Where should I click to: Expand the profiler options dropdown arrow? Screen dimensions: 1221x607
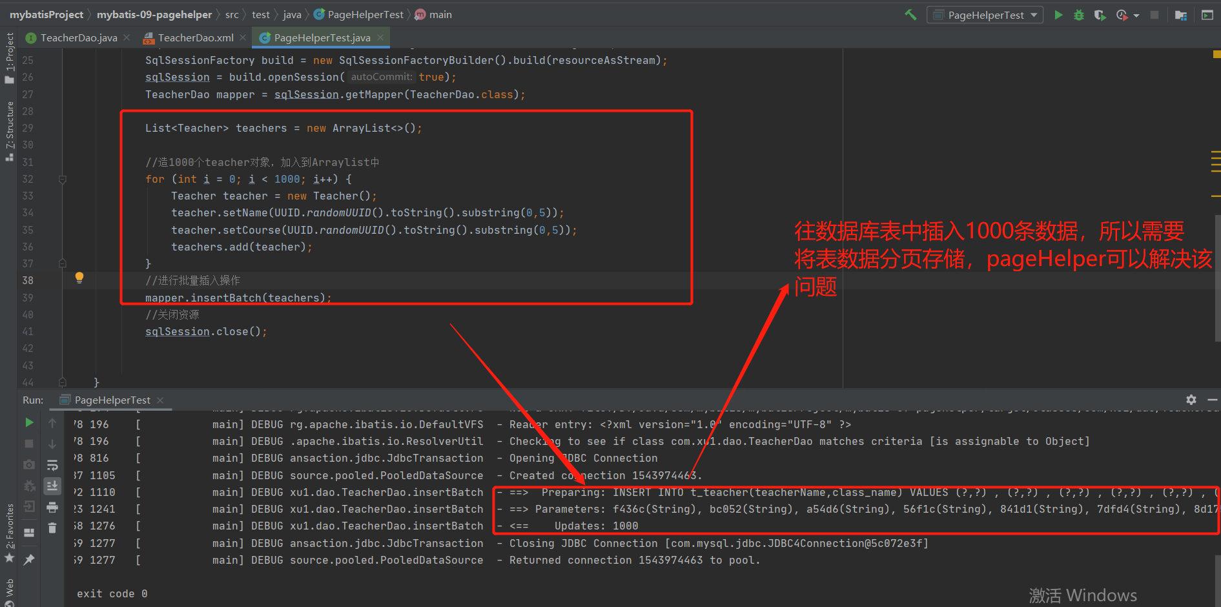click(1136, 15)
